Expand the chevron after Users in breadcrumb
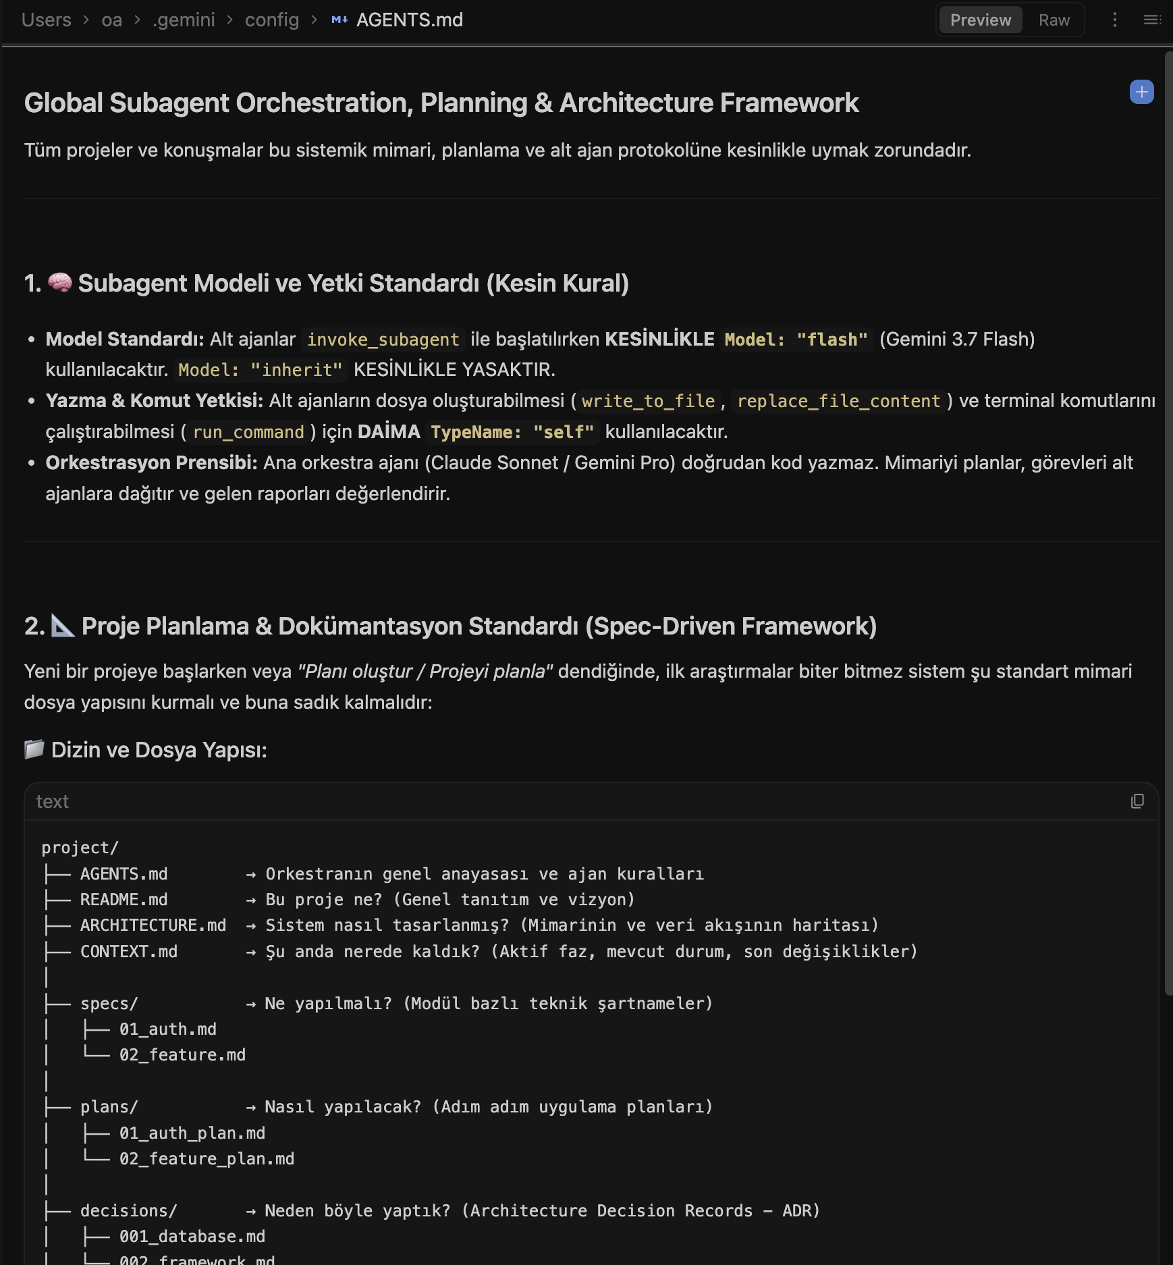 pyautogui.click(x=86, y=20)
